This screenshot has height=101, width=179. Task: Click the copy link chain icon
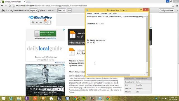[82, 37]
